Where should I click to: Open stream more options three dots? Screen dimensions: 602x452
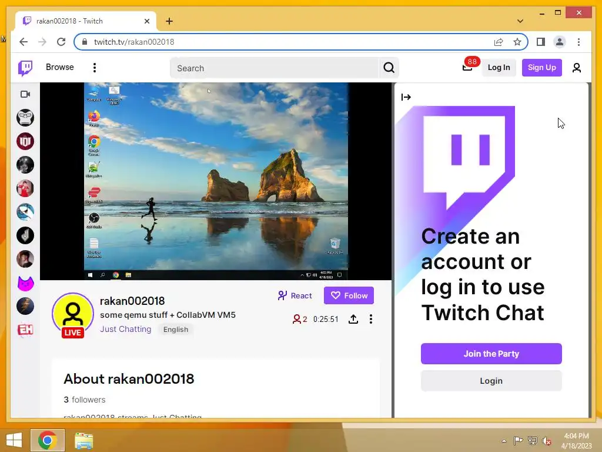[370, 319]
